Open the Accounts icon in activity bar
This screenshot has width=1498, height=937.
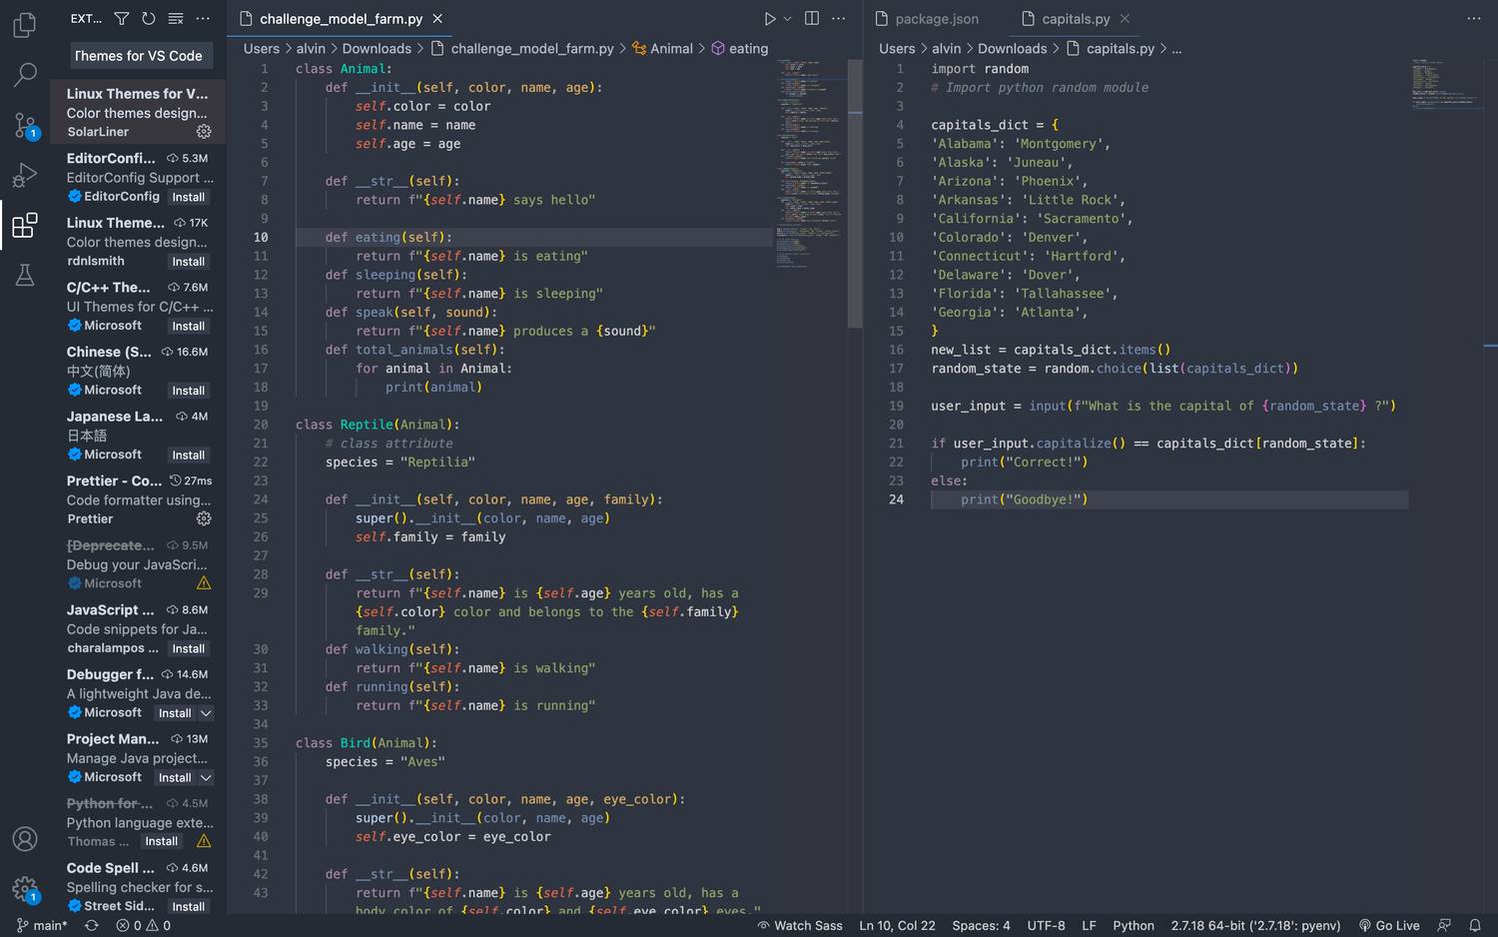[25, 839]
